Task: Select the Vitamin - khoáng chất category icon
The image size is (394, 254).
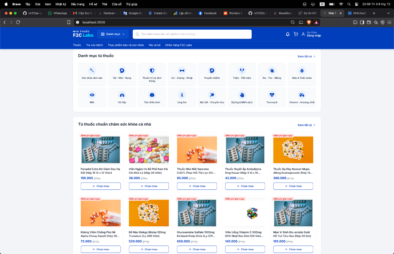Action: pos(302,95)
